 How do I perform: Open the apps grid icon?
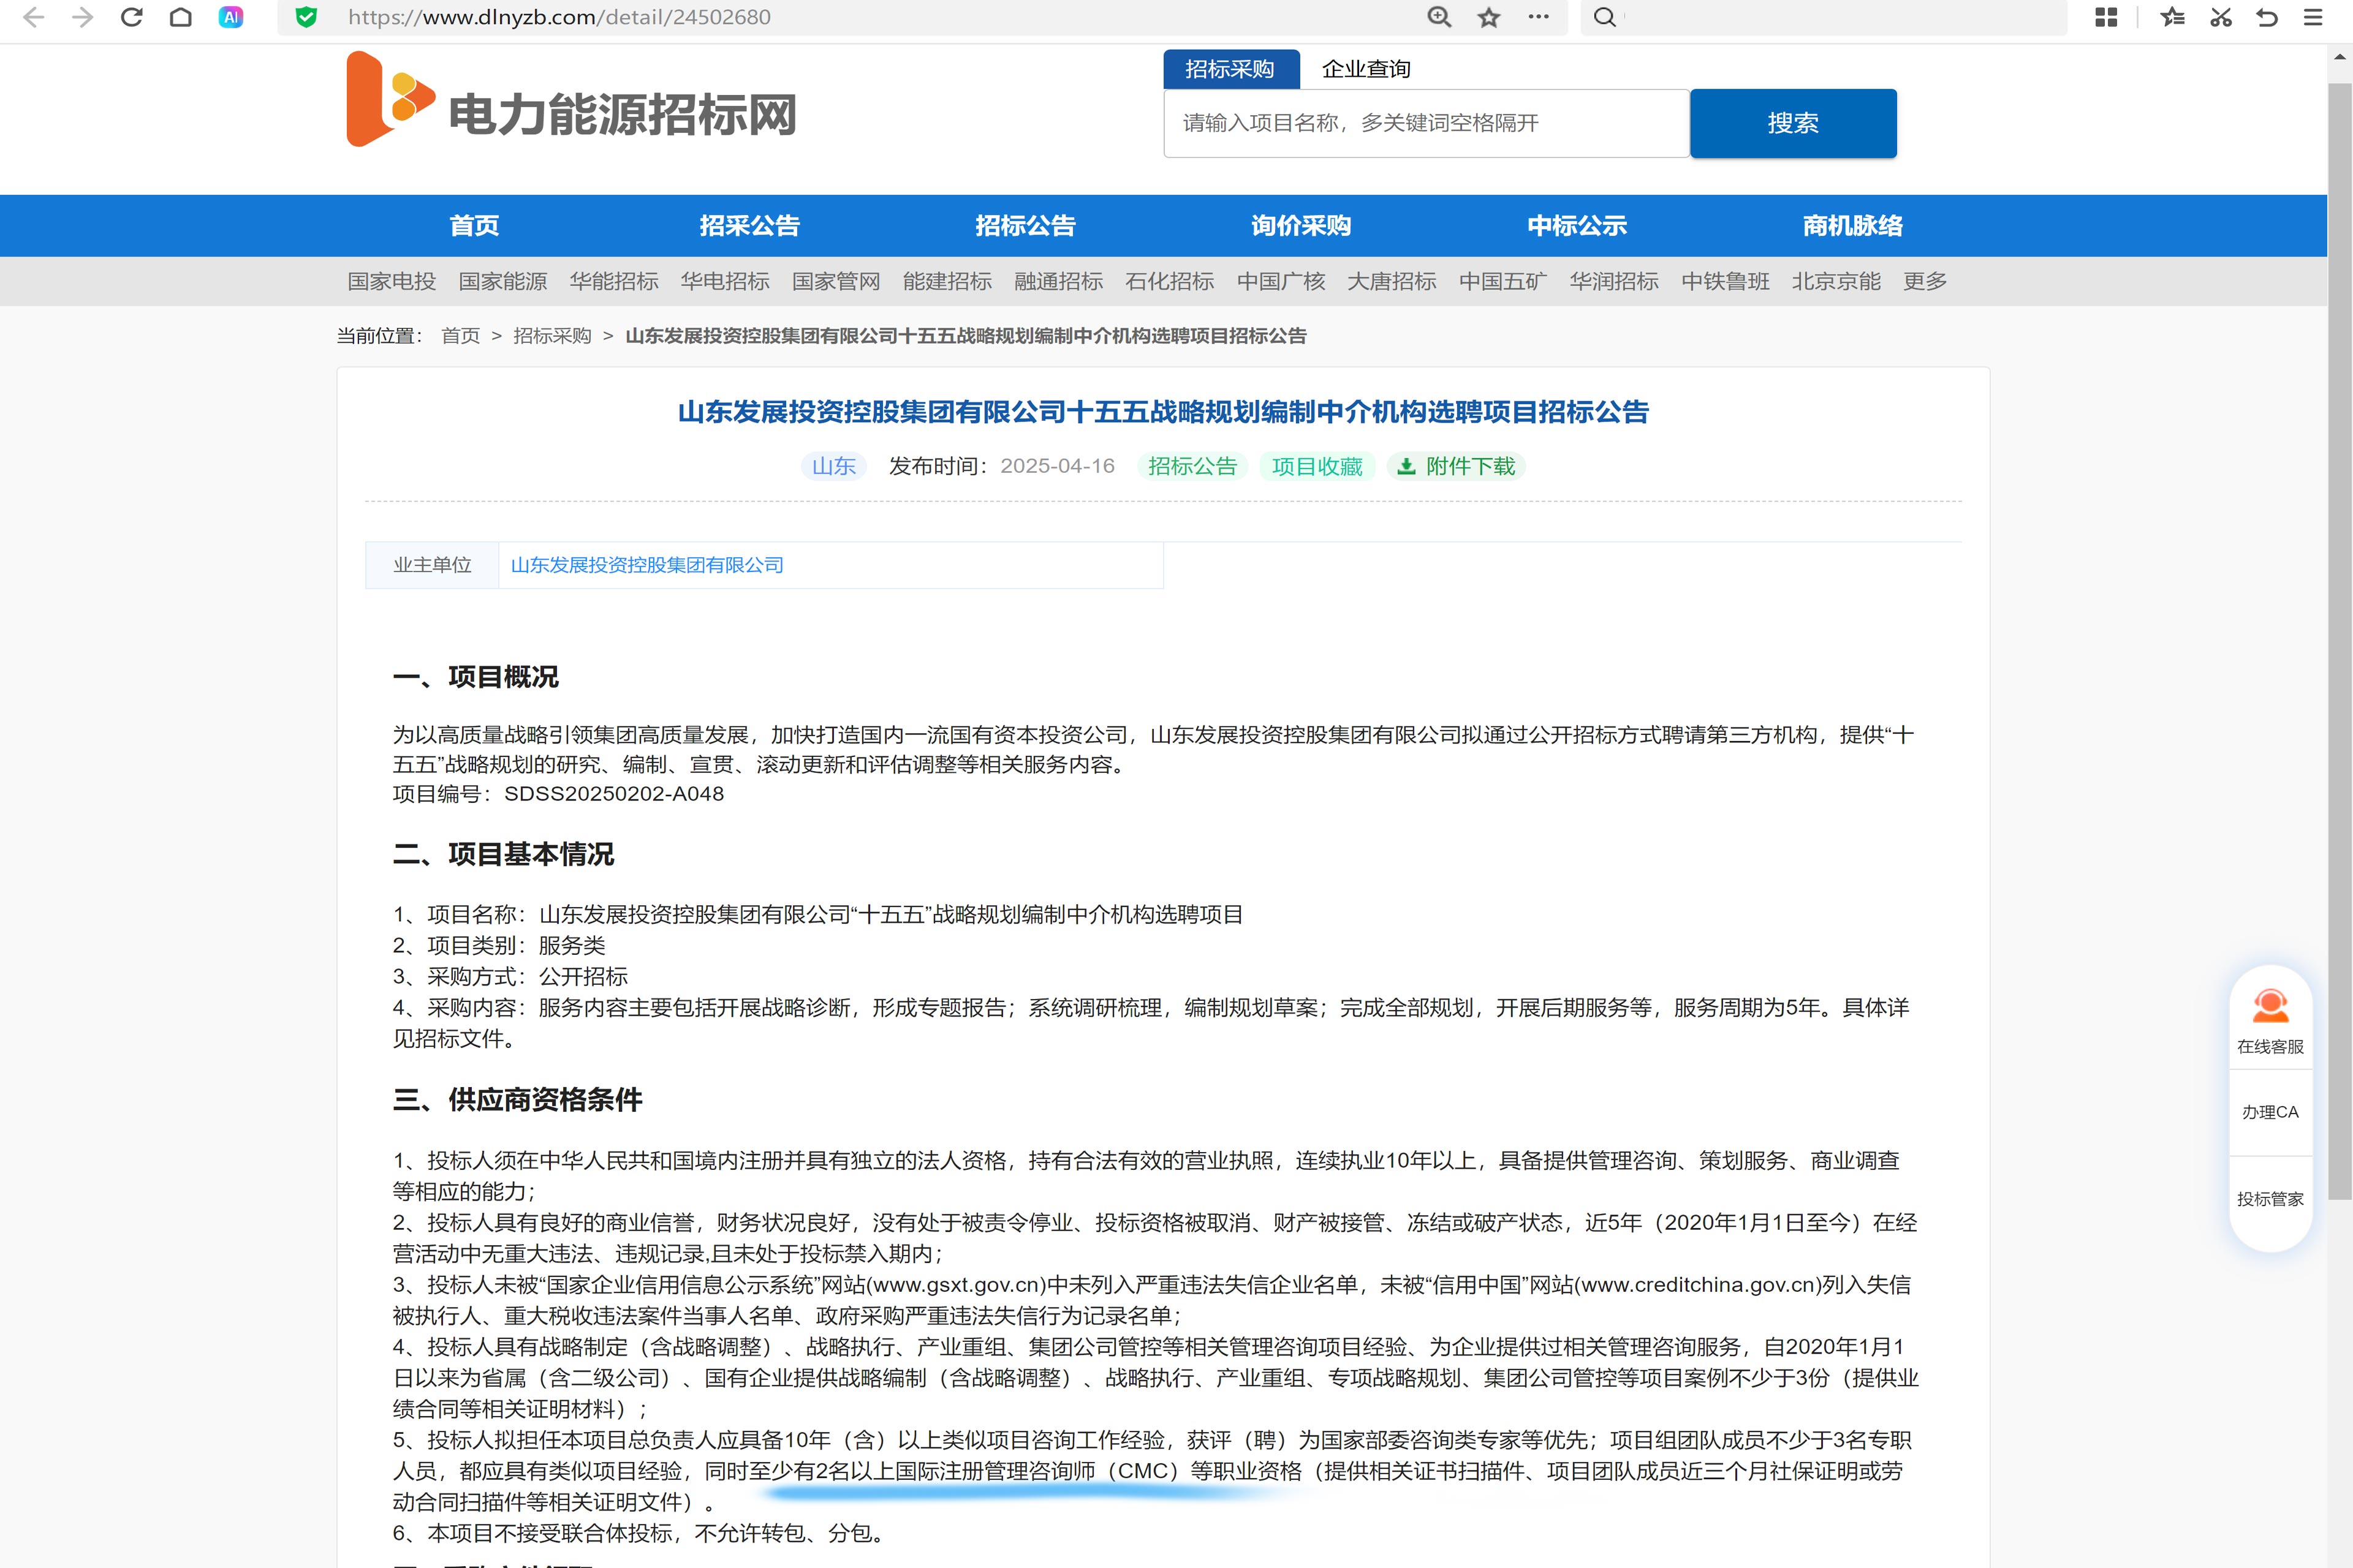tap(2106, 17)
